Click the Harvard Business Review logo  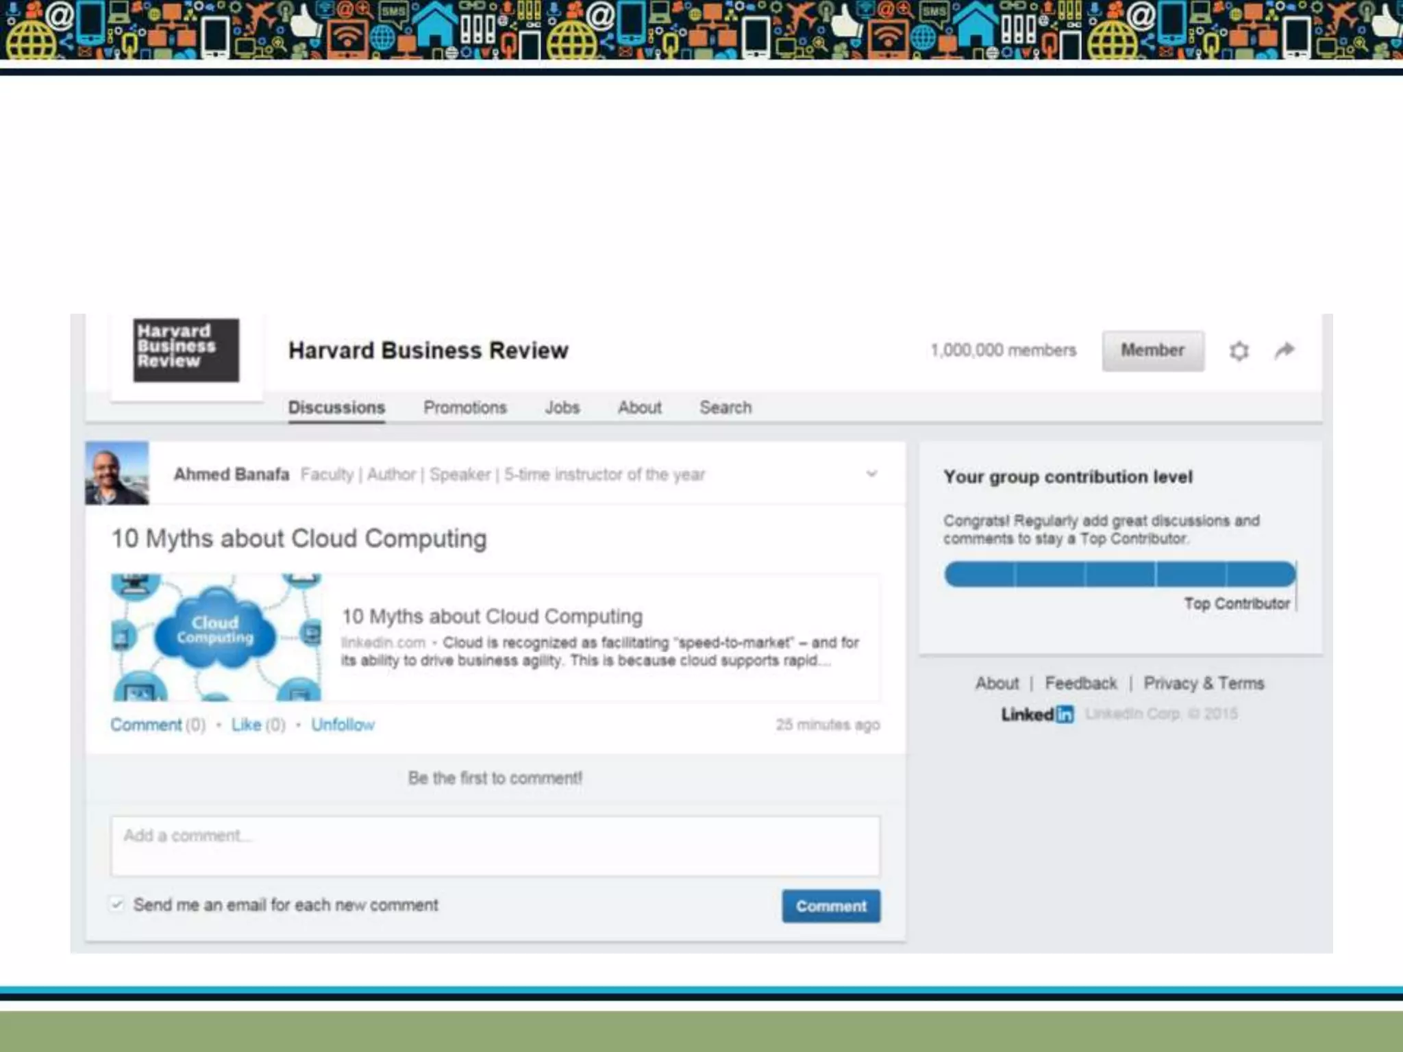tap(186, 350)
